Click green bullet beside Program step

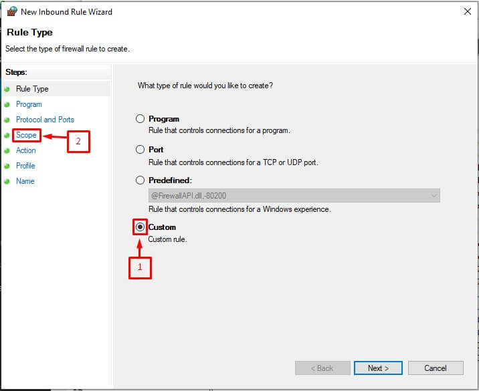pyautogui.click(x=7, y=104)
